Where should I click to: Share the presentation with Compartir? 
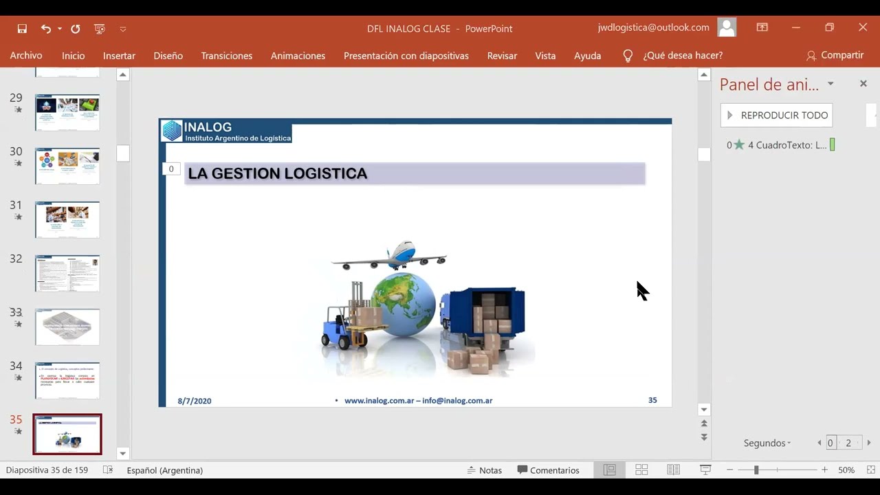pyautogui.click(x=835, y=55)
